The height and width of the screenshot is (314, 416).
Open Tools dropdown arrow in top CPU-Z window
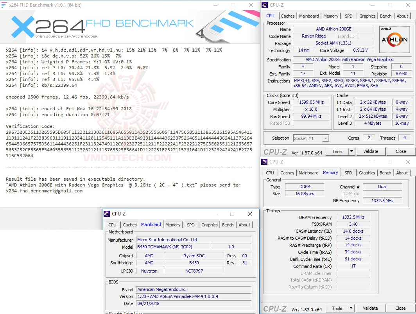(351, 151)
